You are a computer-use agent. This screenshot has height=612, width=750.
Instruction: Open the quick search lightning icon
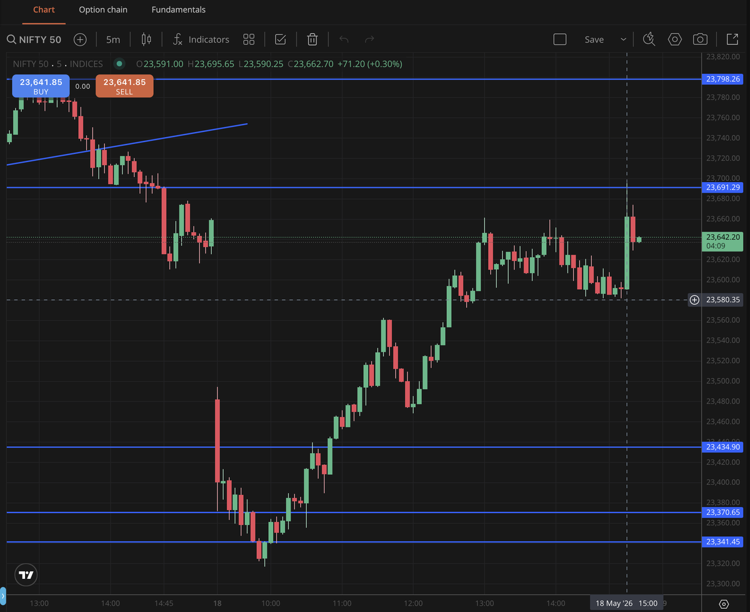tap(649, 39)
